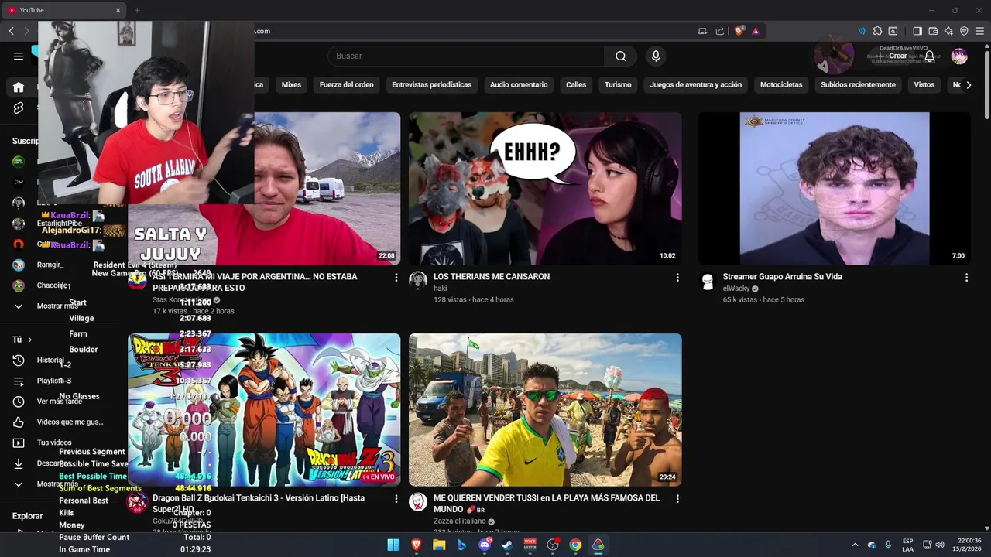The height and width of the screenshot is (557, 991).
Task: Select the Audio comentario chip
Action: point(519,85)
